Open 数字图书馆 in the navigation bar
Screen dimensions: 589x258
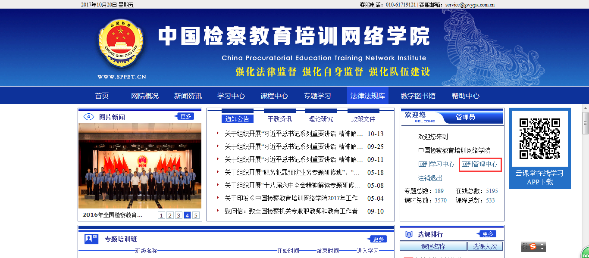click(x=418, y=96)
